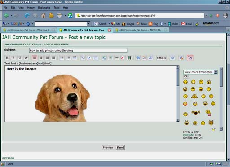Viewport: 230px width, 167px height.
Task: Insert the brown square face emoticon
Action: [211, 123]
